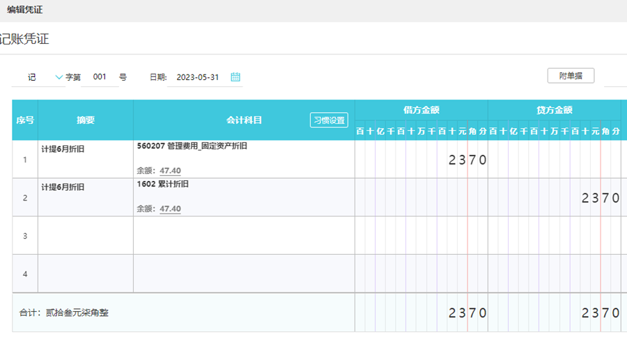Click the total text 贰拾叁元柒角整

tap(77, 312)
